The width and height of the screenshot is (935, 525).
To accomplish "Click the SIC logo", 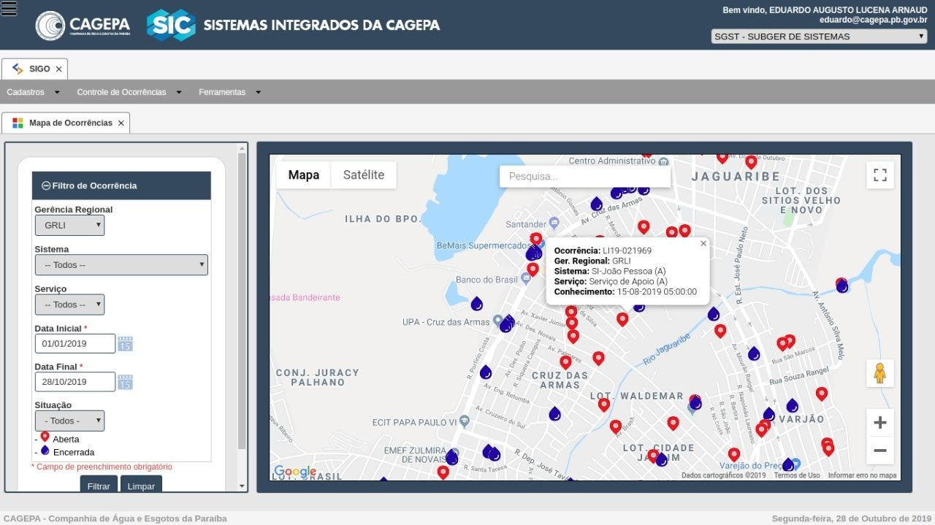I will click(x=171, y=25).
